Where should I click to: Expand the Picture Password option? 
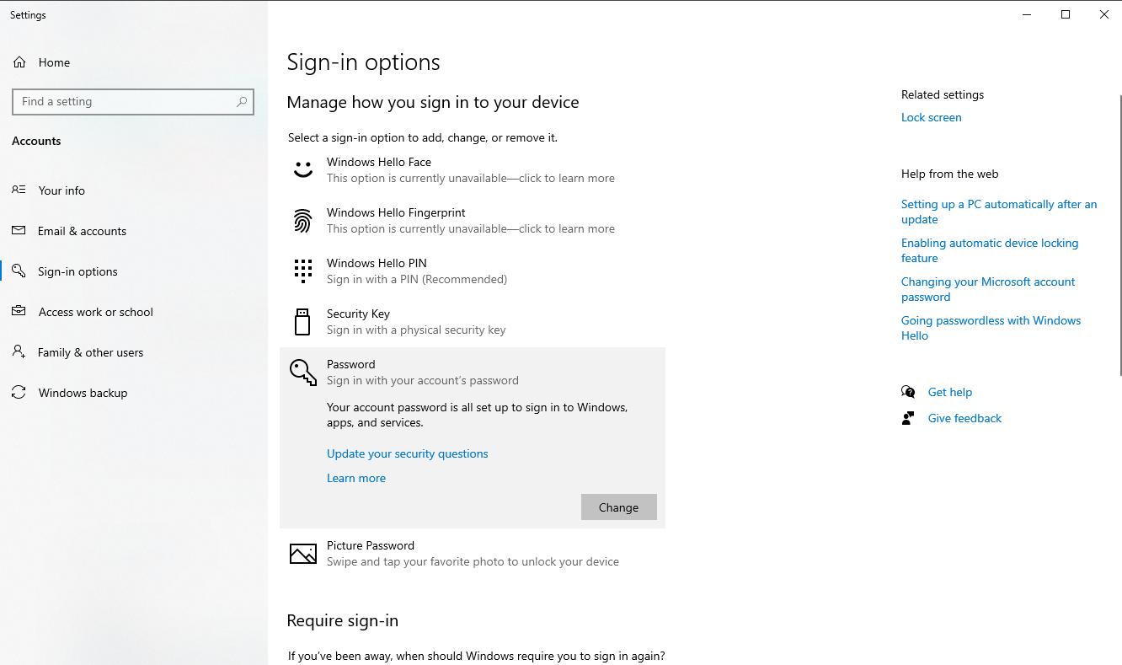click(x=473, y=554)
